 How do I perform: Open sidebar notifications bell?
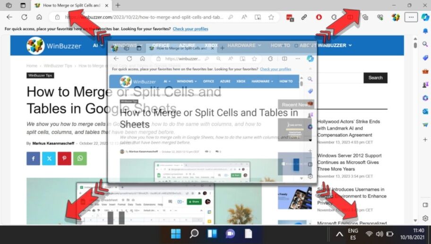click(x=425, y=31)
